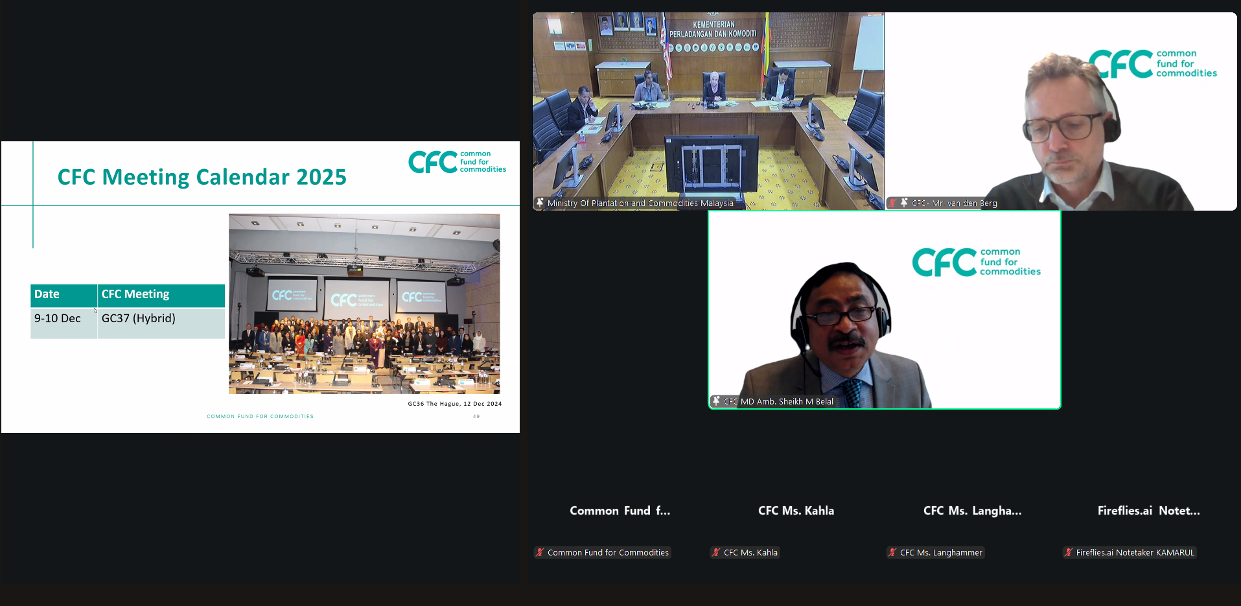
Task: Click the muted mic icon for Fireflies.ai Notetaker
Action: point(1069,552)
